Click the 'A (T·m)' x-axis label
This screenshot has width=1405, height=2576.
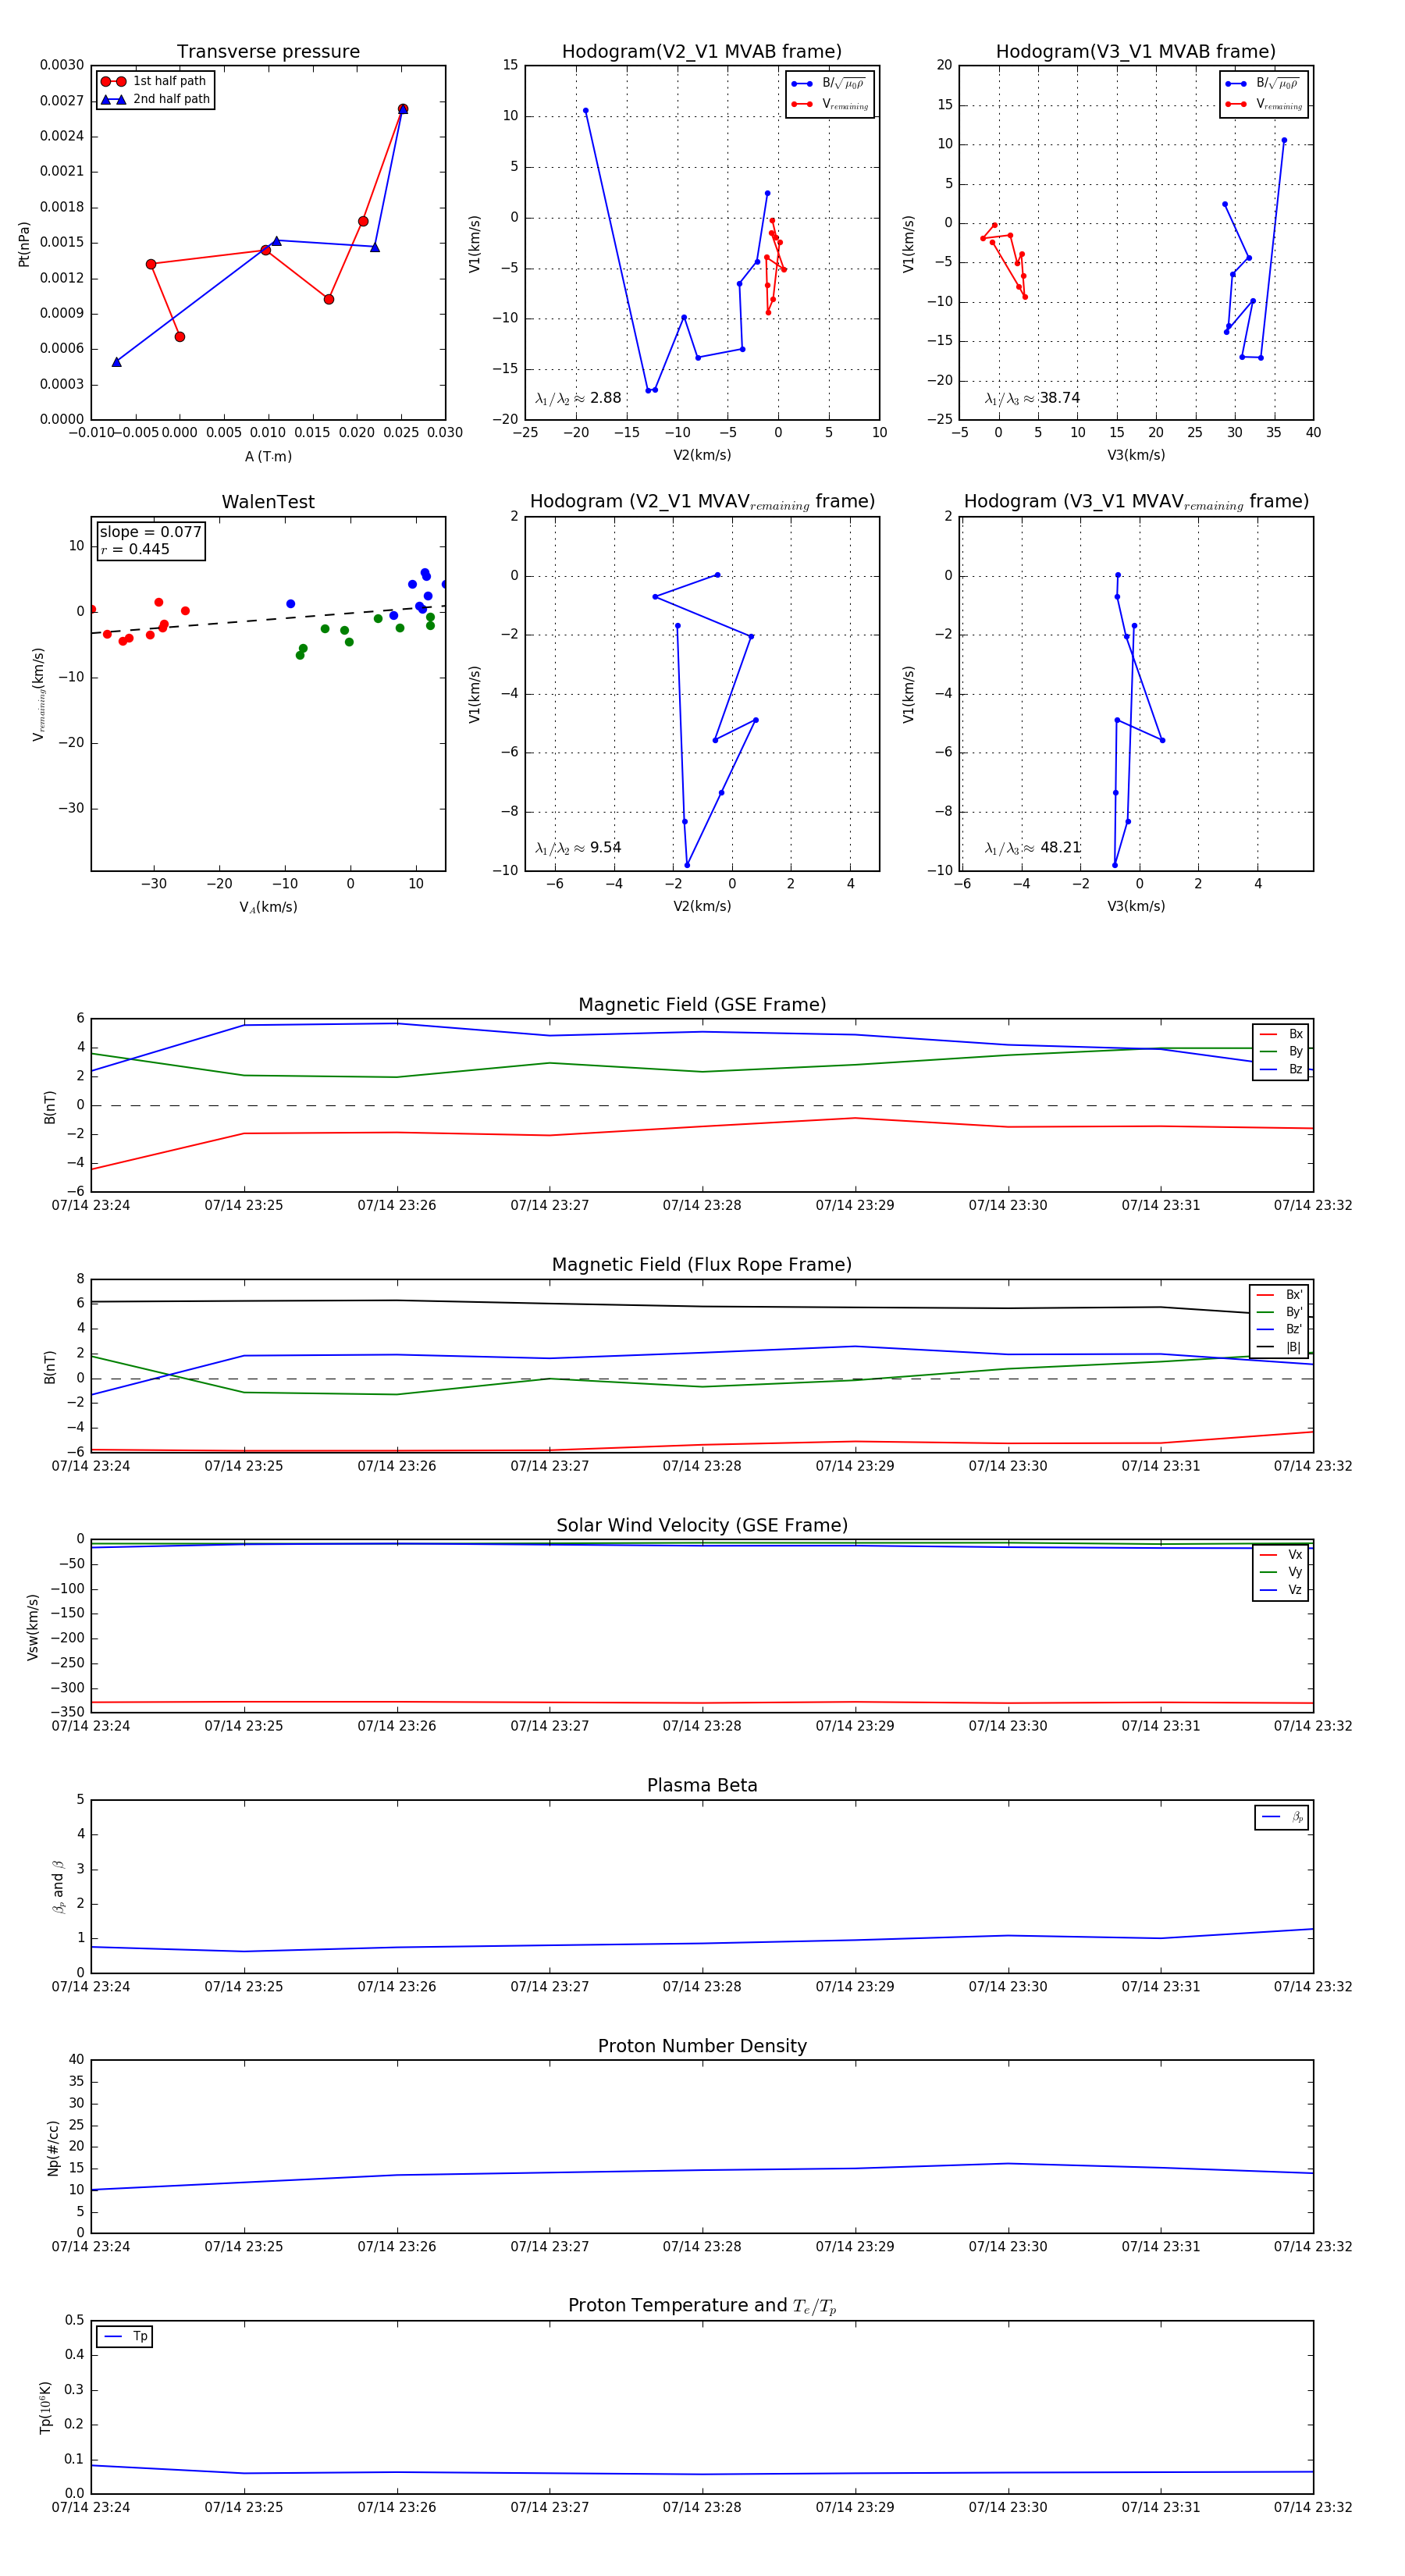[268, 456]
